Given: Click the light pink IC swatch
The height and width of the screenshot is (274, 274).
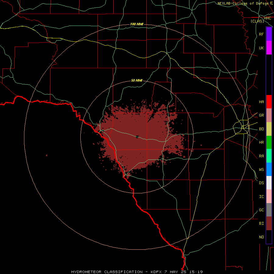Looking at the screenshot, I should (x=269, y=196).
